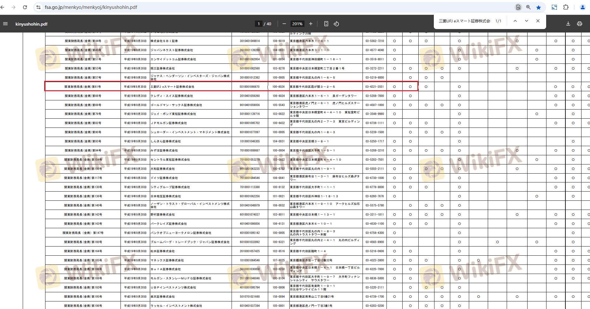Viewport: 590px width, 309px height.
Task: Select しんきん証券株式会社 in the table
Action: click(166, 141)
